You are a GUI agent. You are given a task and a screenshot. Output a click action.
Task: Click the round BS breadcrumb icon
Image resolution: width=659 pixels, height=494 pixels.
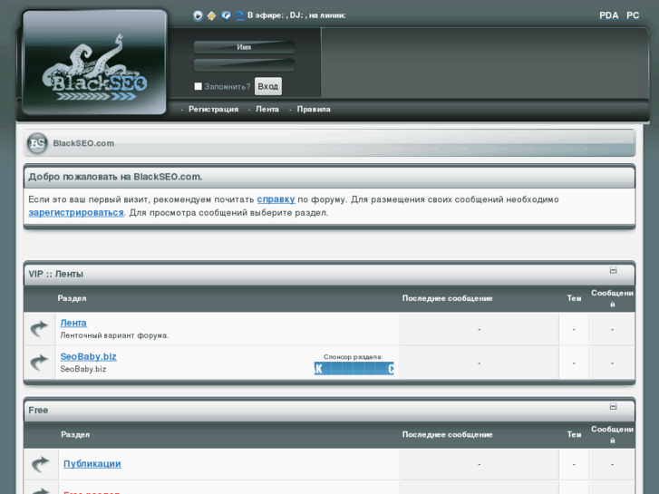click(x=37, y=143)
